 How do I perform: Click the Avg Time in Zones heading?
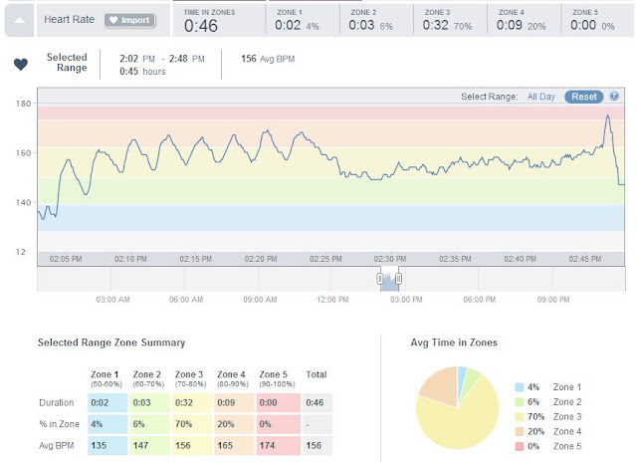click(x=454, y=343)
